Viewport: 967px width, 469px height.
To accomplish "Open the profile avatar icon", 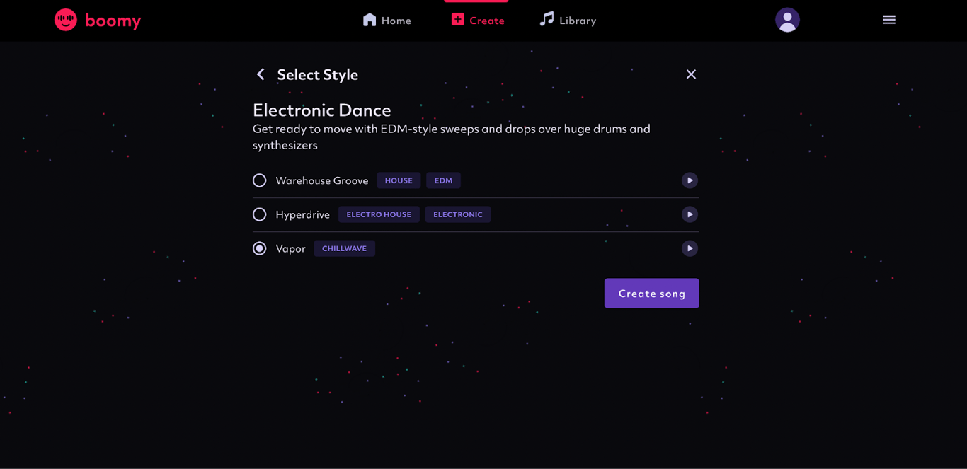I will coord(787,20).
